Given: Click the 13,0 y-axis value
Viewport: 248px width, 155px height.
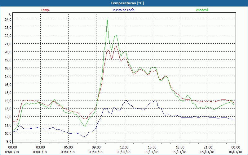Looking at the screenshot, I should tap(8, 109).
